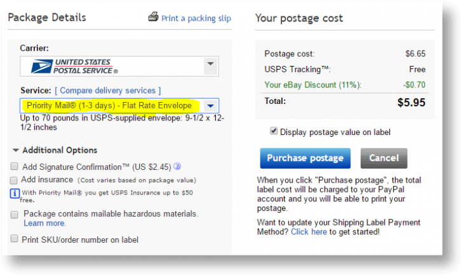Screen dimensions: 461x275
Task: Click the Signature Confirmation help icon
Action: tap(177, 167)
